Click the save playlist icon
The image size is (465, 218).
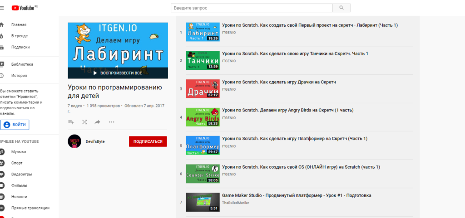(x=71, y=122)
